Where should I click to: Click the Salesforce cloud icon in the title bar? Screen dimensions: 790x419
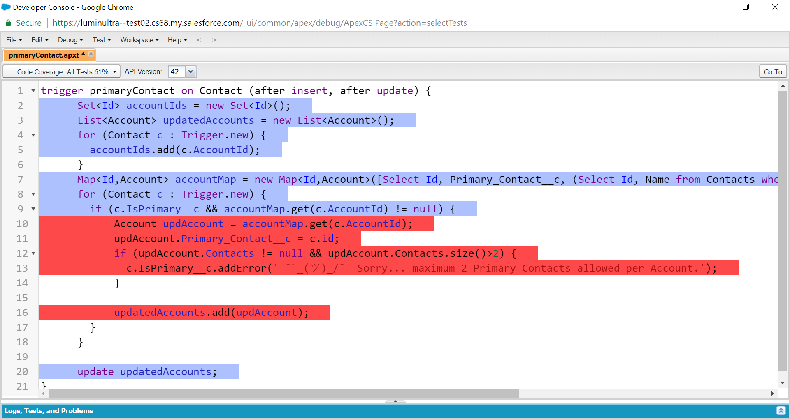(6, 7)
